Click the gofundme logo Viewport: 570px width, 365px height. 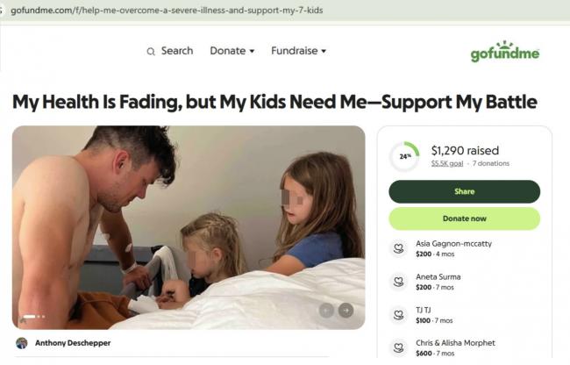(x=505, y=51)
